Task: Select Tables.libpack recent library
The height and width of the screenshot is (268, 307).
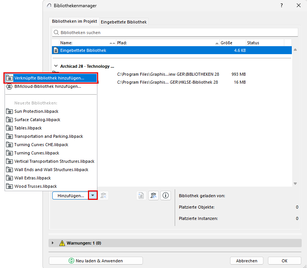Action: click(x=51, y=128)
